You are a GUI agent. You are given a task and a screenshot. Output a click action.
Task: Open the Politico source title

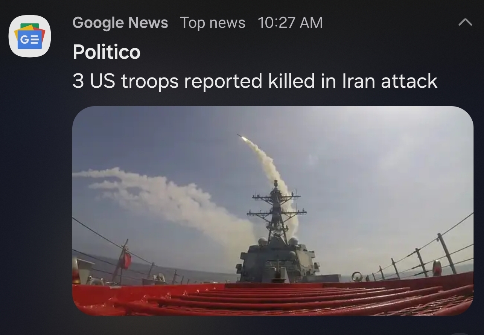click(107, 52)
